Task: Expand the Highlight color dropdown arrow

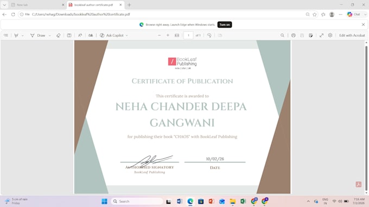Action: pyautogui.click(x=23, y=36)
